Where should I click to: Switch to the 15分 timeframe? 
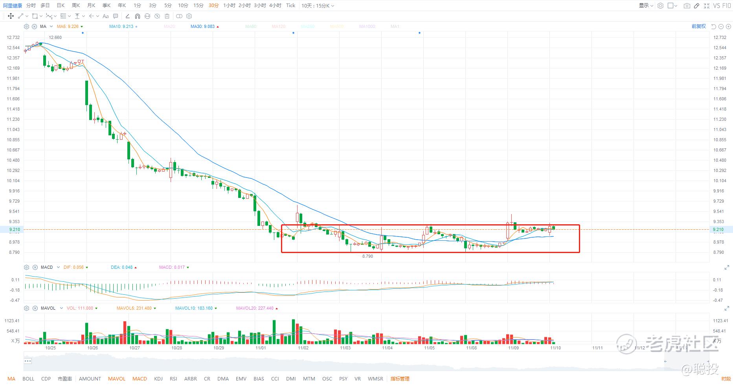[x=198, y=6]
